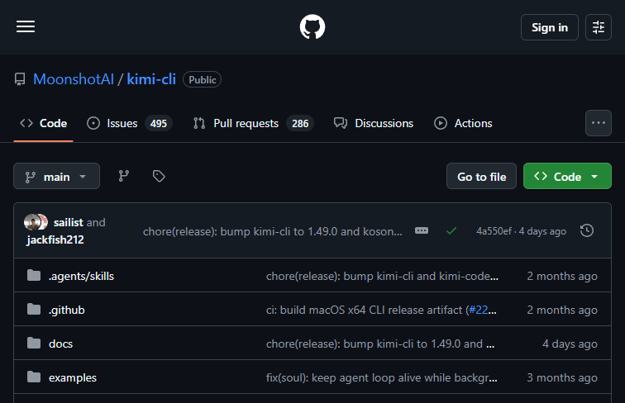Open the Discussions tab
This screenshot has height=403, width=625.
[x=374, y=123]
